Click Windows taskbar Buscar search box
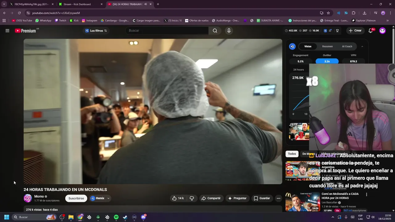This screenshot has width=395, height=222. 34,217
